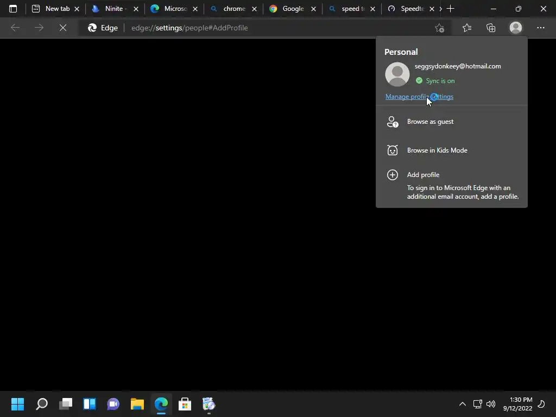Close the Ninite tab
This screenshot has height=417, width=556.
point(136,9)
